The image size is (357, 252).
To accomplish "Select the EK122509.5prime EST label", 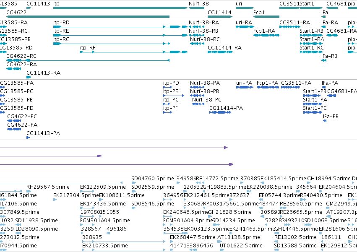I will (103, 187).
